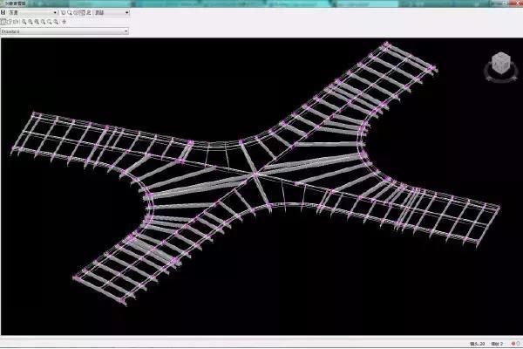Image resolution: width=523 pixels, height=349 pixels.
Task: Click the rightmost icon in the second toolbar row
Action: (65, 22)
